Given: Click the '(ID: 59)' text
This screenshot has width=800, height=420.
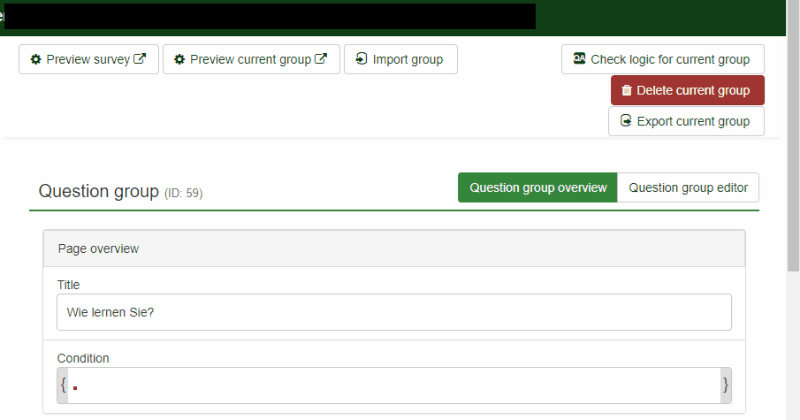Looking at the screenshot, I should point(184,193).
